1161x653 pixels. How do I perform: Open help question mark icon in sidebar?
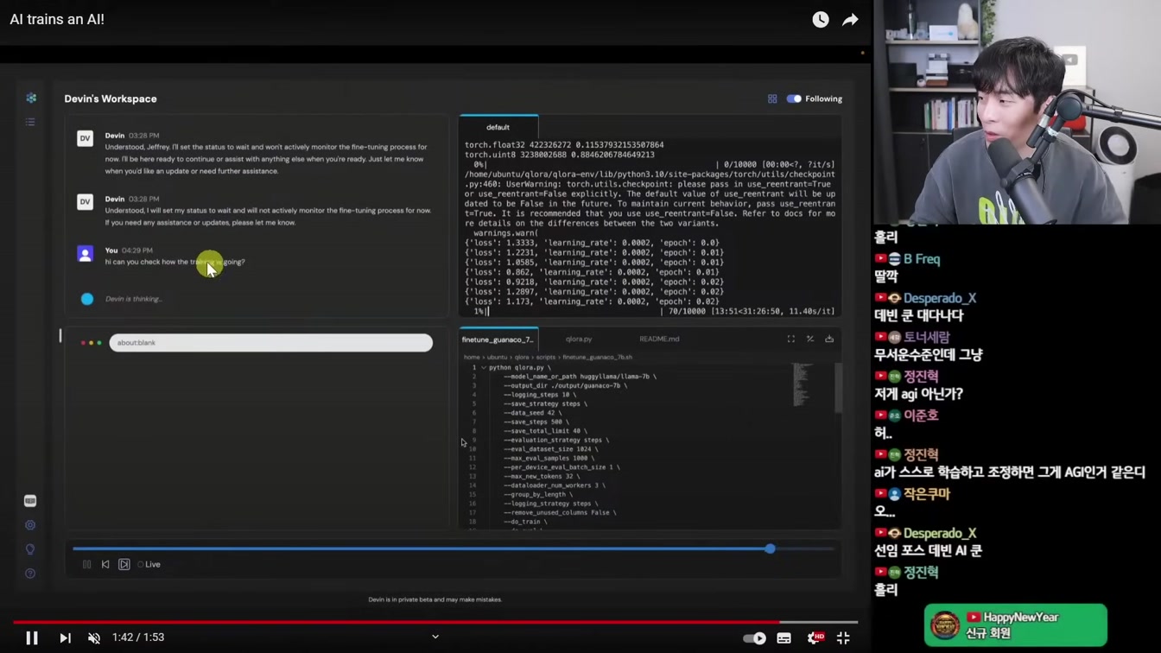(x=30, y=574)
